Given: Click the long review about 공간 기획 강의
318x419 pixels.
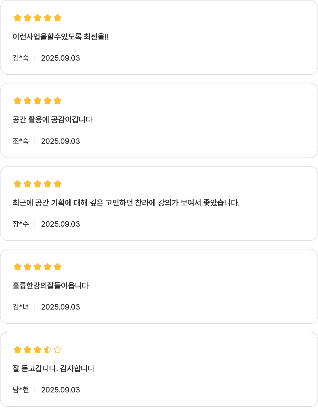Looking at the screenshot, I should point(126,203).
